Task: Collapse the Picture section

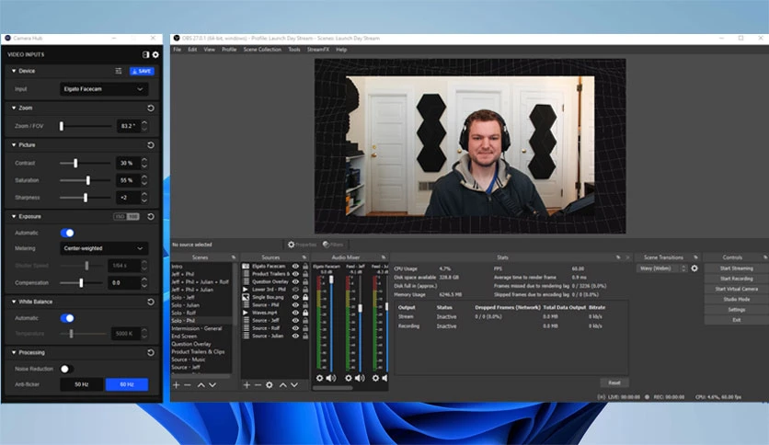Action: coord(14,145)
